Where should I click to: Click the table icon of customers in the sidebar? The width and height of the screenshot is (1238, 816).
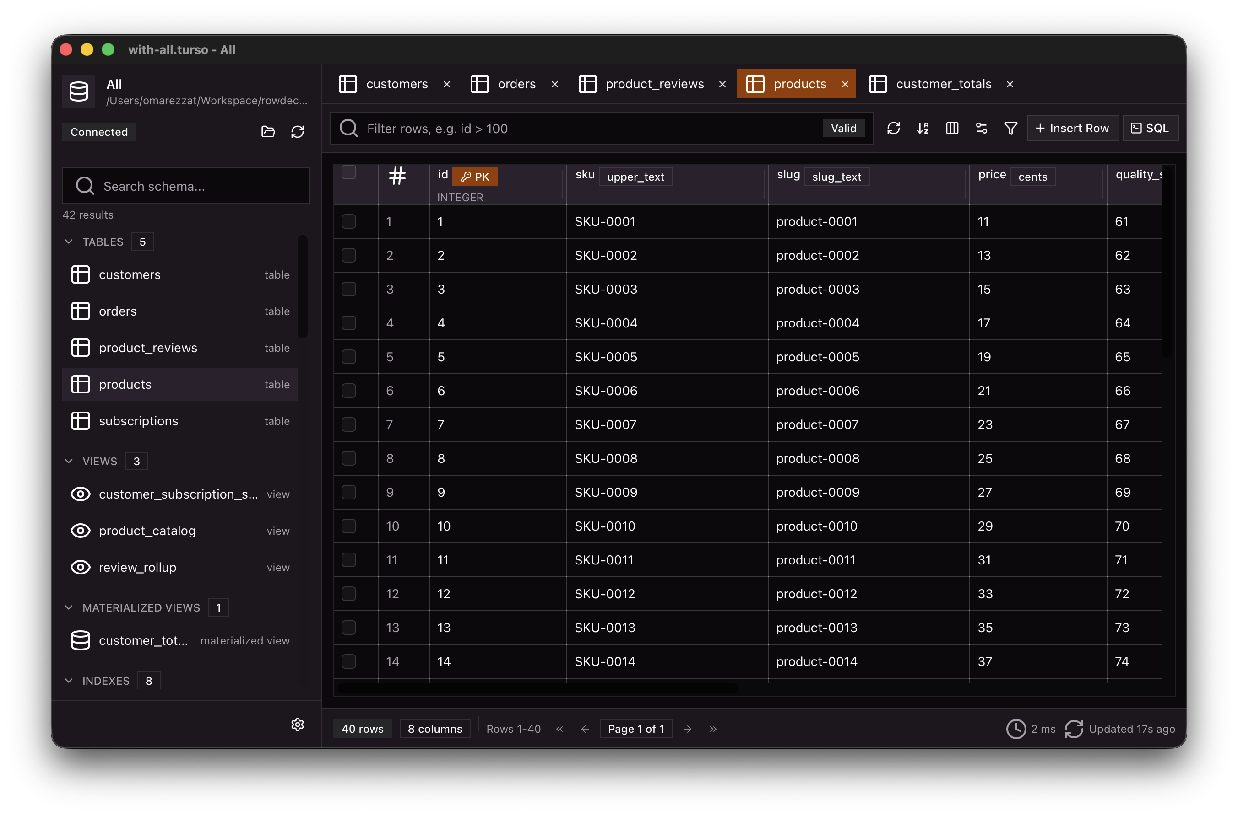pyautogui.click(x=80, y=274)
